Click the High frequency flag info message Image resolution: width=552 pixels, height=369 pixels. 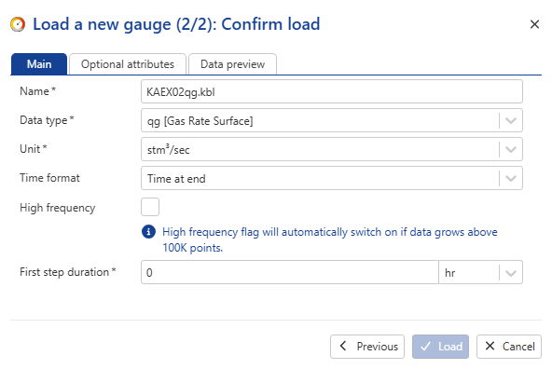(330, 239)
